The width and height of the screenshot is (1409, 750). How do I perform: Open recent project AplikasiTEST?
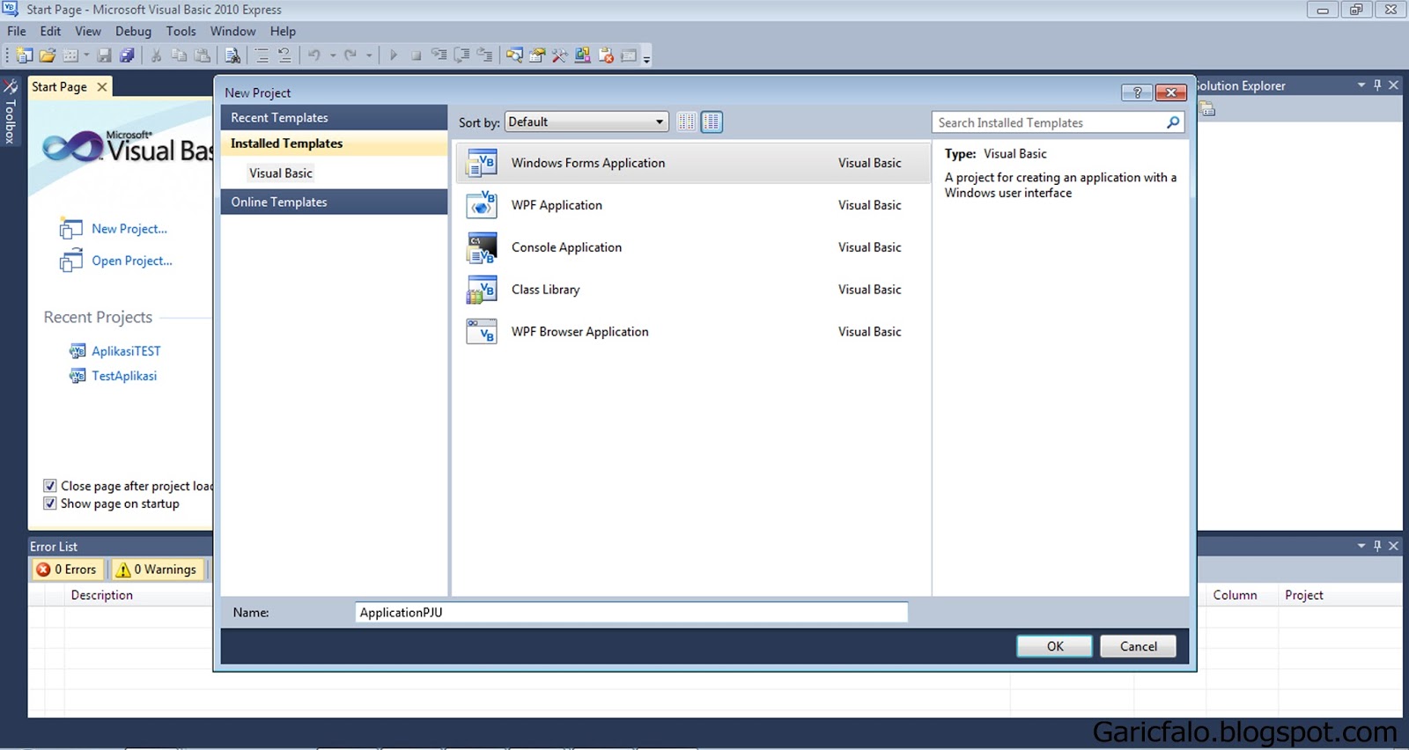tap(126, 351)
